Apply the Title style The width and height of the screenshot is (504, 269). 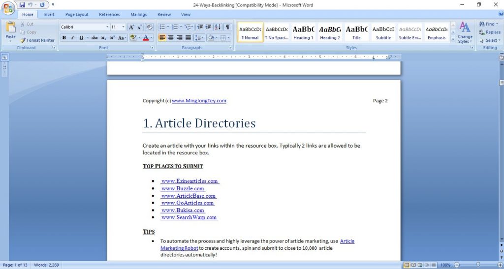pyautogui.click(x=356, y=32)
